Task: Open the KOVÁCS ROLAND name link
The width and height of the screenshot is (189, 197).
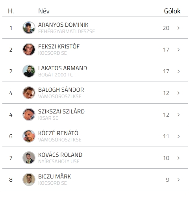Action: (60, 155)
